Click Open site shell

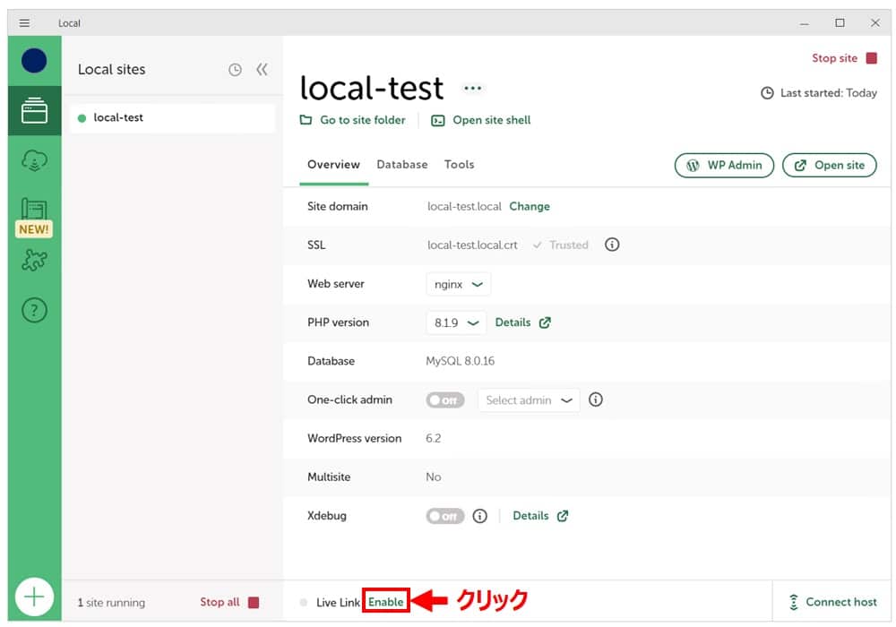480,120
